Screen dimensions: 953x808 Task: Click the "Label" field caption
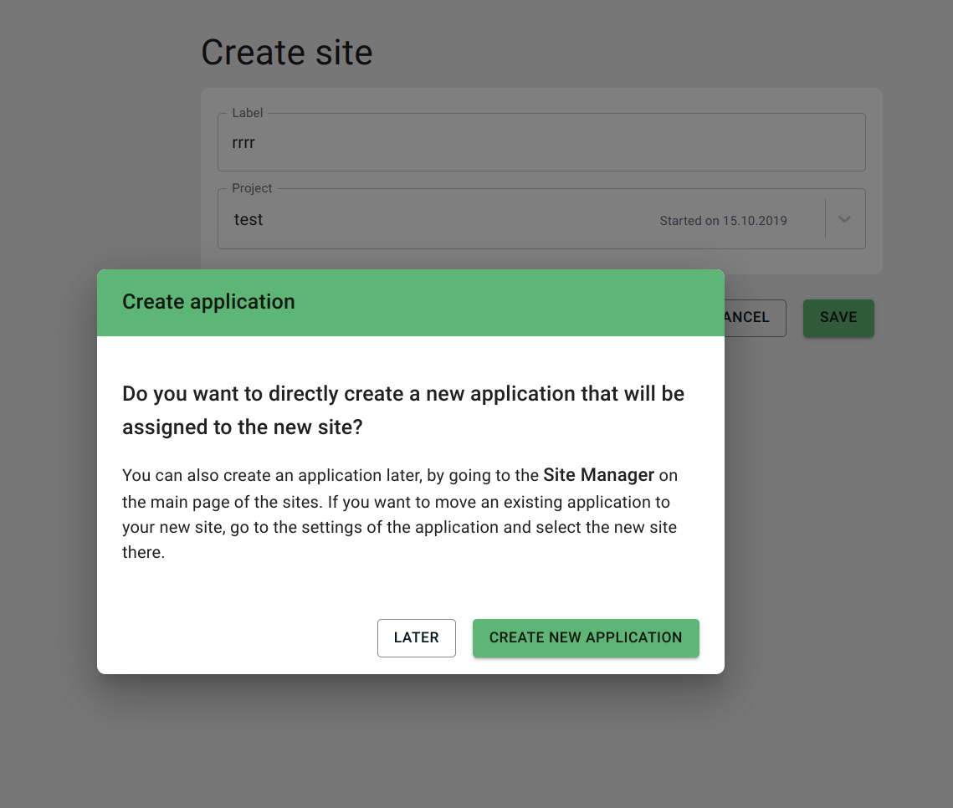click(x=247, y=113)
